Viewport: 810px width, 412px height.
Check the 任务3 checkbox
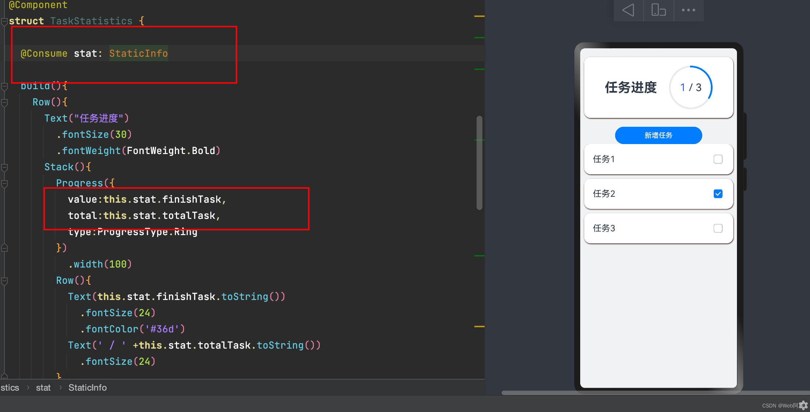[x=718, y=228]
